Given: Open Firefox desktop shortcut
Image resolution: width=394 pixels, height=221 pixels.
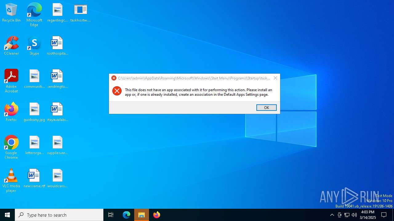Looking at the screenshot, I should (11, 112).
